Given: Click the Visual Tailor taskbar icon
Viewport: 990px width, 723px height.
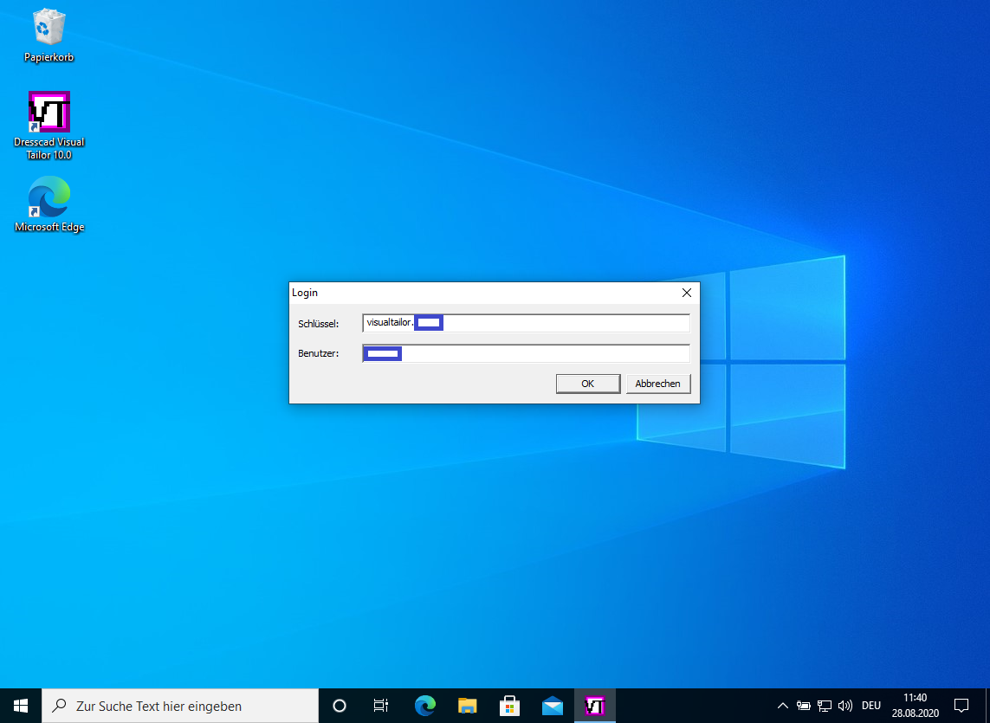Looking at the screenshot, I should pyautogui.click(x=595, y=706).
